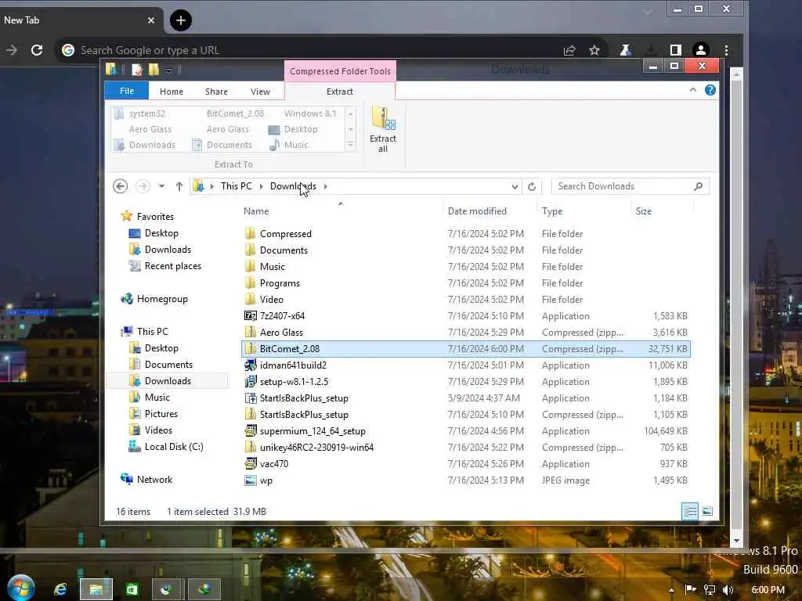Select Pictures under This PC

pyautogui.click(x=161, y=414)
